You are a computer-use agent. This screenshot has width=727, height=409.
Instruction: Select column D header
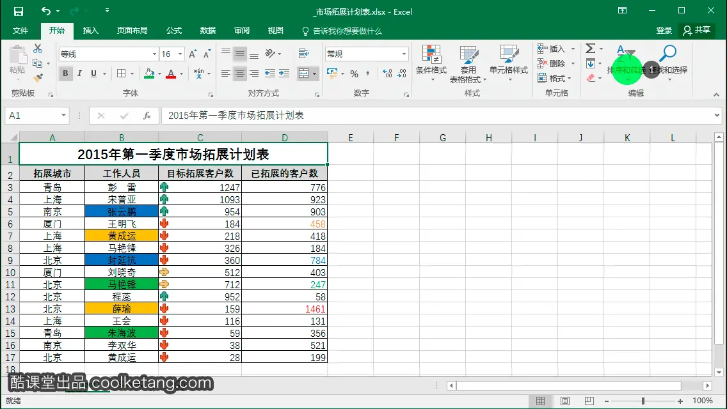pos(285,137)
